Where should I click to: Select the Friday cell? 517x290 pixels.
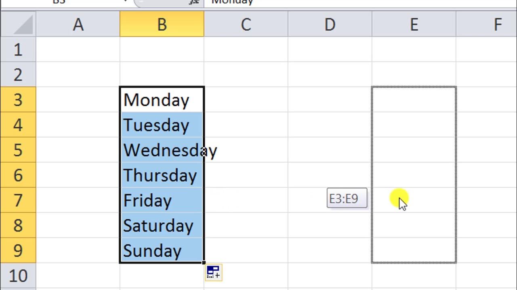(x=162, y=200)
